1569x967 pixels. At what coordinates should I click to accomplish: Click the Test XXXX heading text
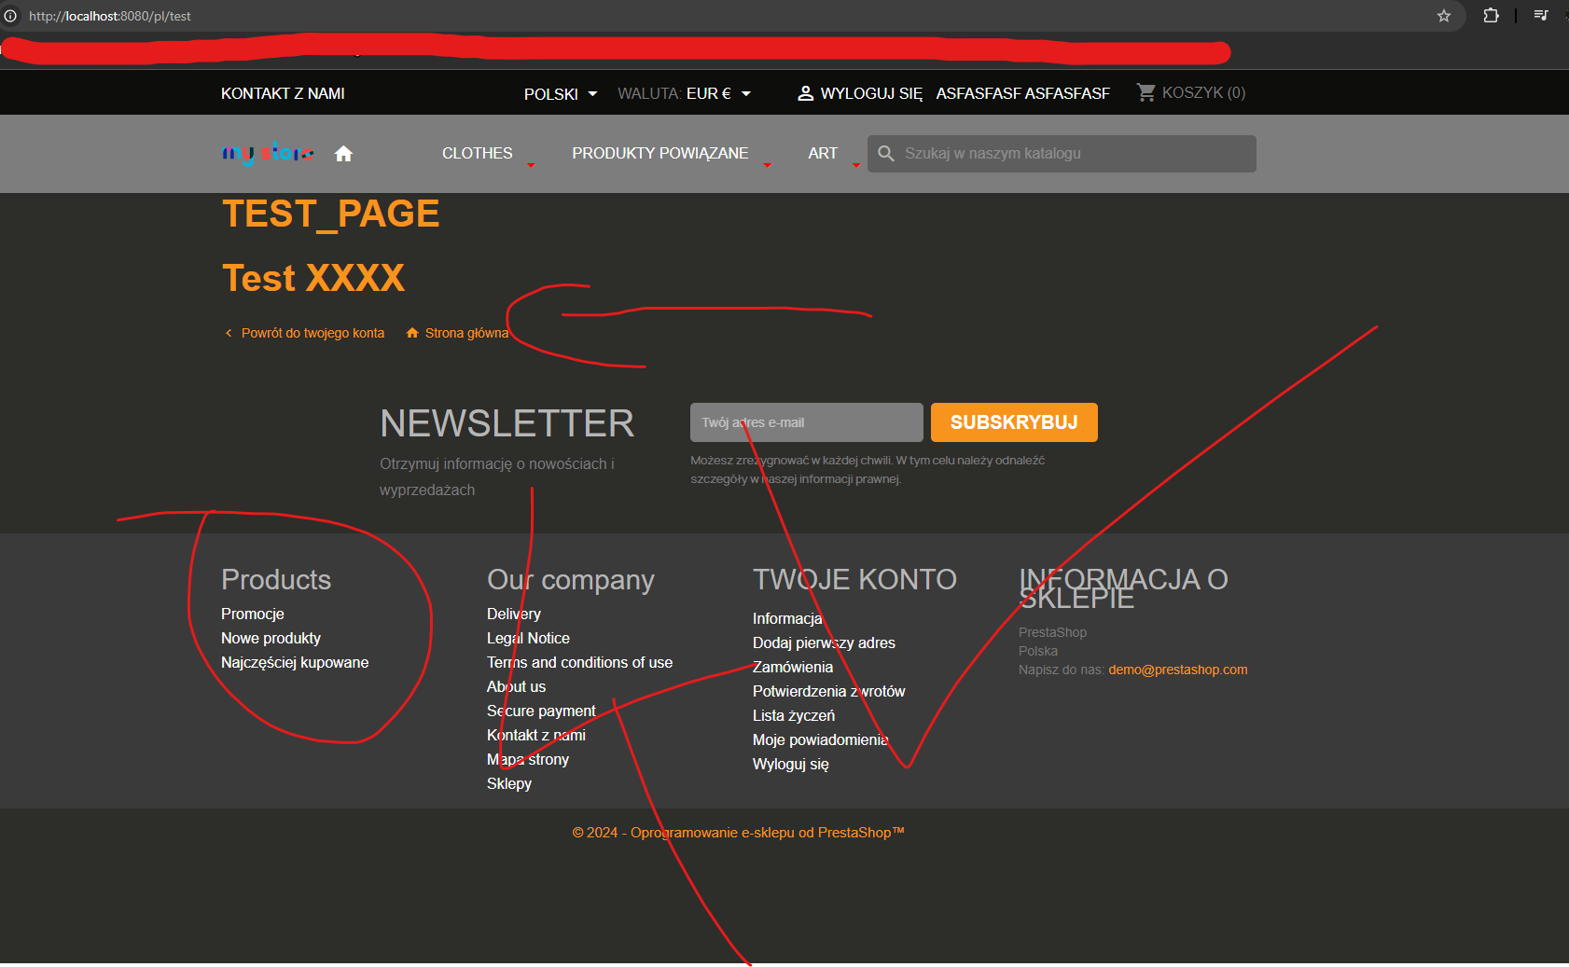[313, 278]
